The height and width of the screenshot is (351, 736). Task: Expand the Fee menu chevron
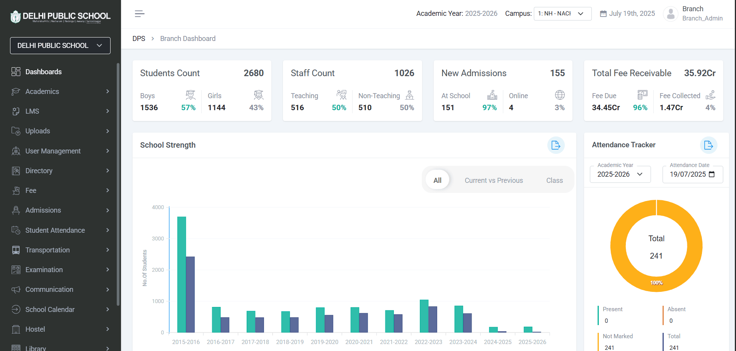tap(108, 190)
